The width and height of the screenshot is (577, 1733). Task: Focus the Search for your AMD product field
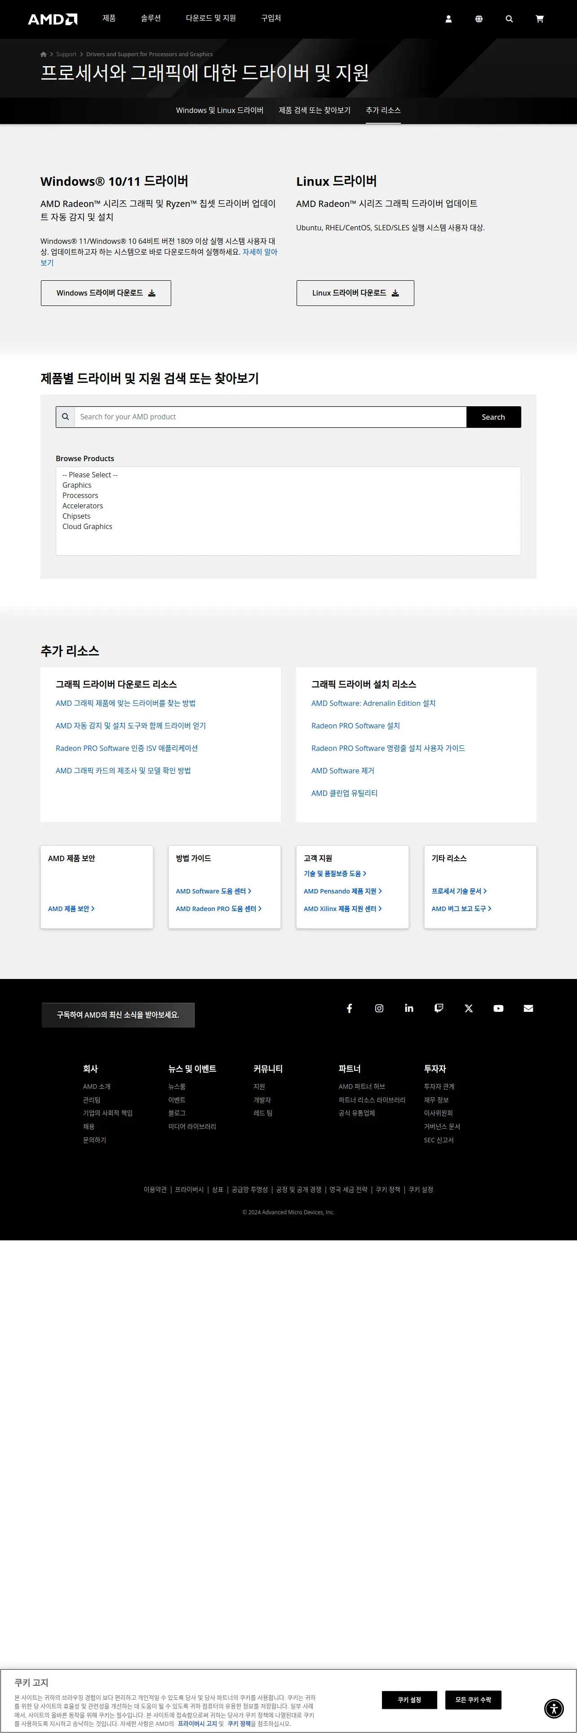pyautogui.click(x=270, y=417)
